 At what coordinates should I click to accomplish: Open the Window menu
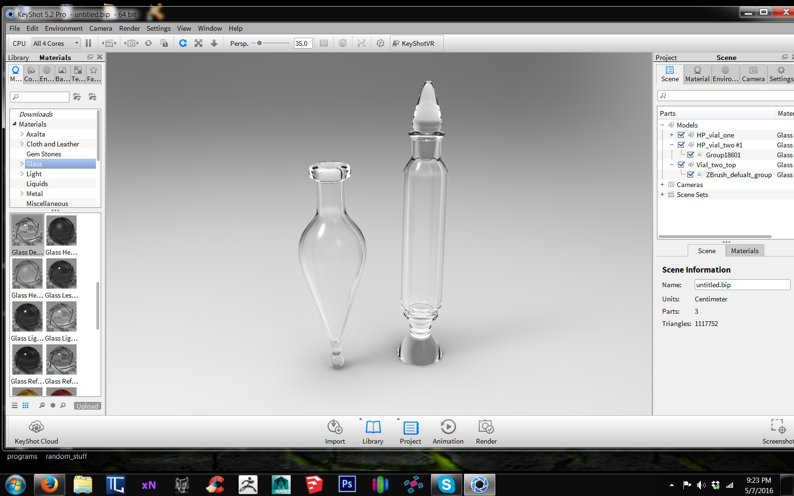point(210,28)
